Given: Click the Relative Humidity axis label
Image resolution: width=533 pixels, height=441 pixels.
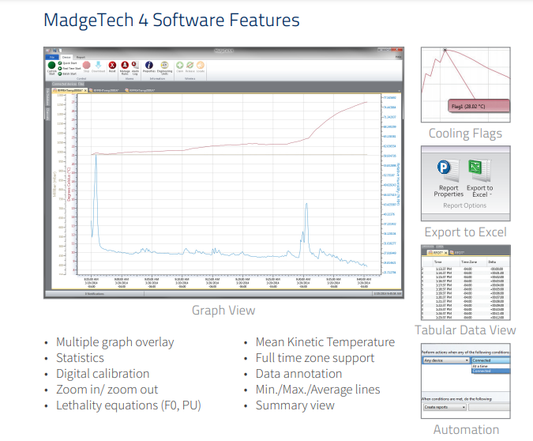Looking at the screenshot, I should tap(399, 183).
